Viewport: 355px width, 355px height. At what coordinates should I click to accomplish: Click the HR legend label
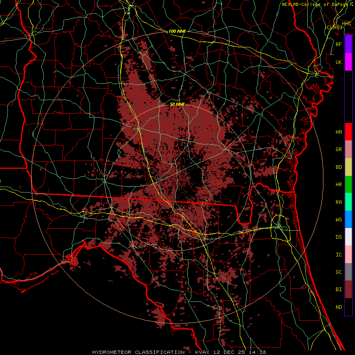tap(338, 185)
